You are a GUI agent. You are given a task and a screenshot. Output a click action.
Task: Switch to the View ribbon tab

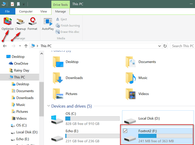coord(44,11)
